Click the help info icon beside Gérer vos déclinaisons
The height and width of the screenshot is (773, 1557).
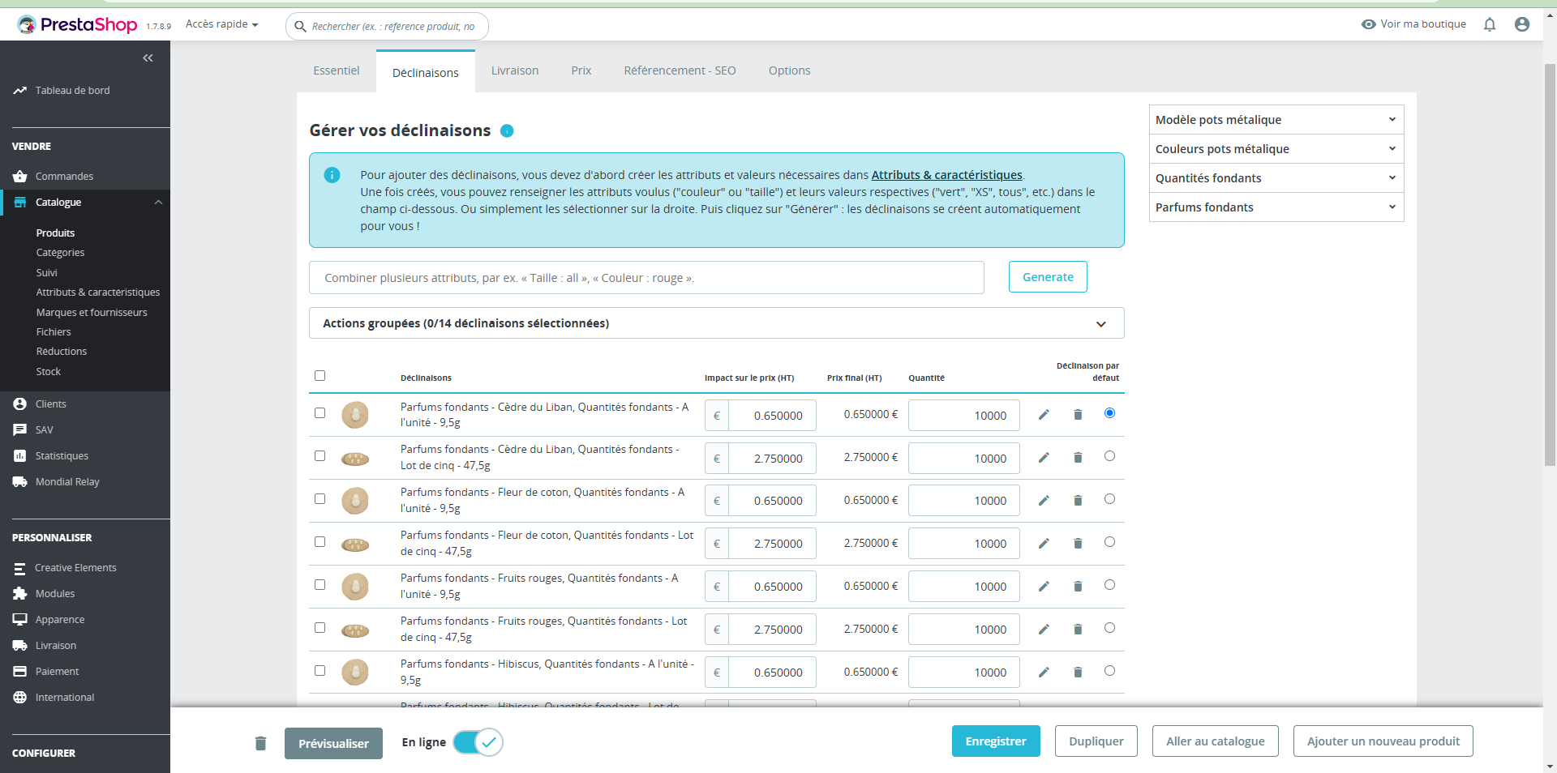(x=507, y=130)
